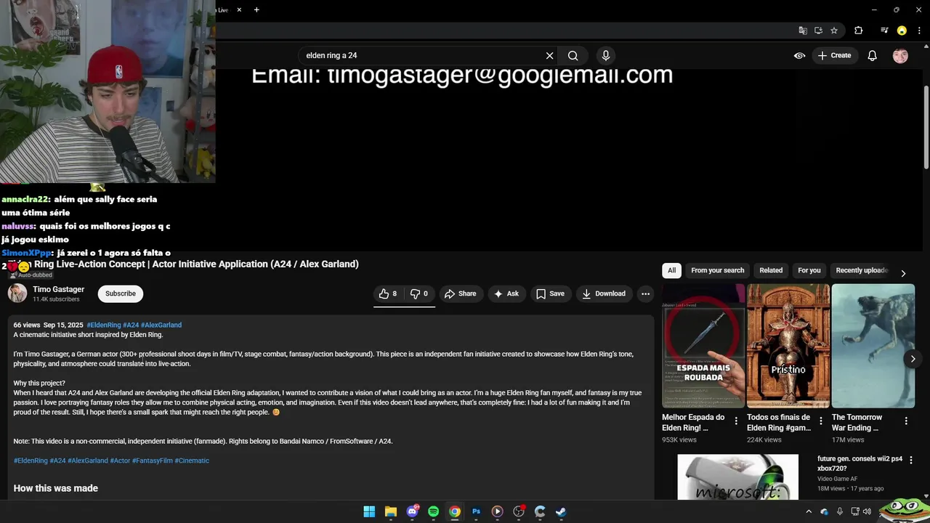
Task: Open YouTube account avatar menu
Action: pyautogui.click(x=900, y=55)
